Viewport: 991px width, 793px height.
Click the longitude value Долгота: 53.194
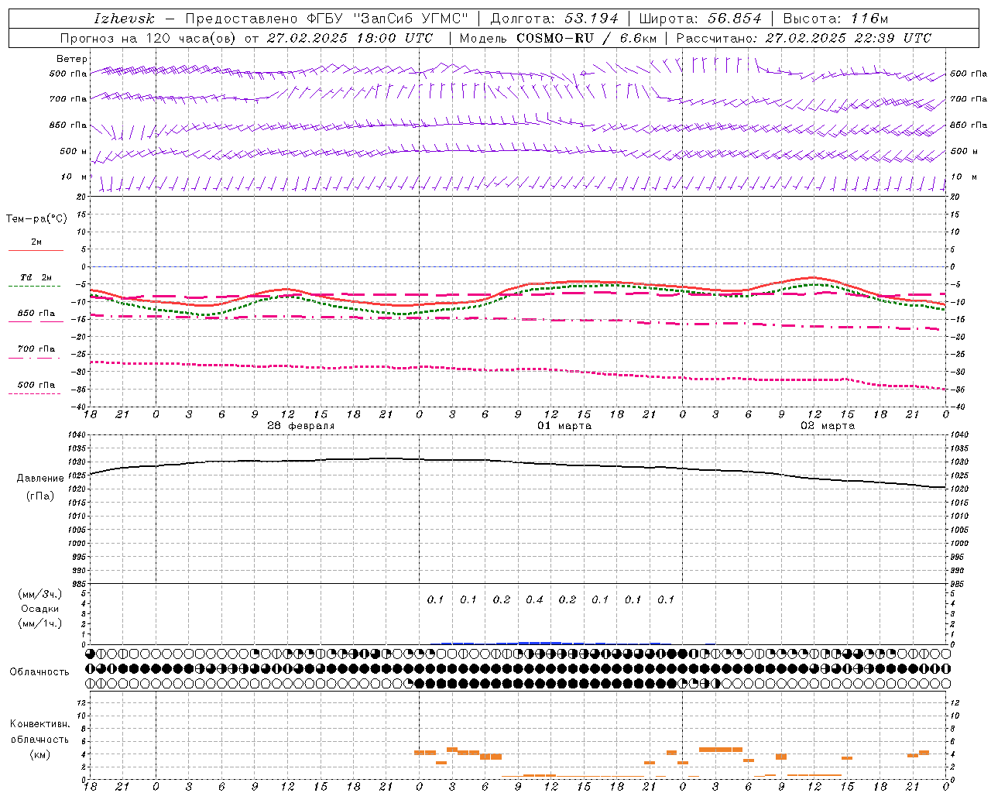point(554,19)
